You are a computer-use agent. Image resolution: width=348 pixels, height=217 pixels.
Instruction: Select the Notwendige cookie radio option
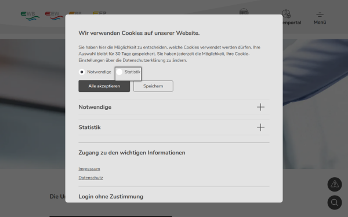coord(82,72)
